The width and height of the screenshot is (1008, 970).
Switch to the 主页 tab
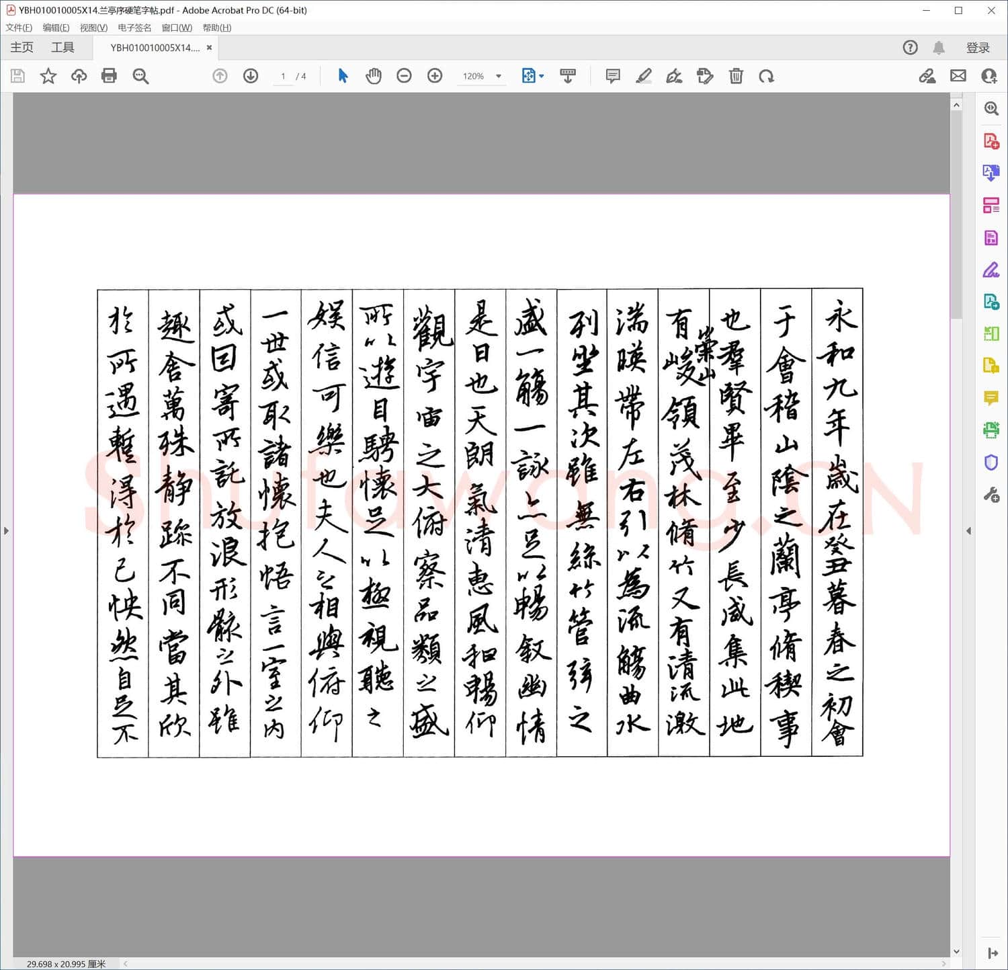(22, 47)
